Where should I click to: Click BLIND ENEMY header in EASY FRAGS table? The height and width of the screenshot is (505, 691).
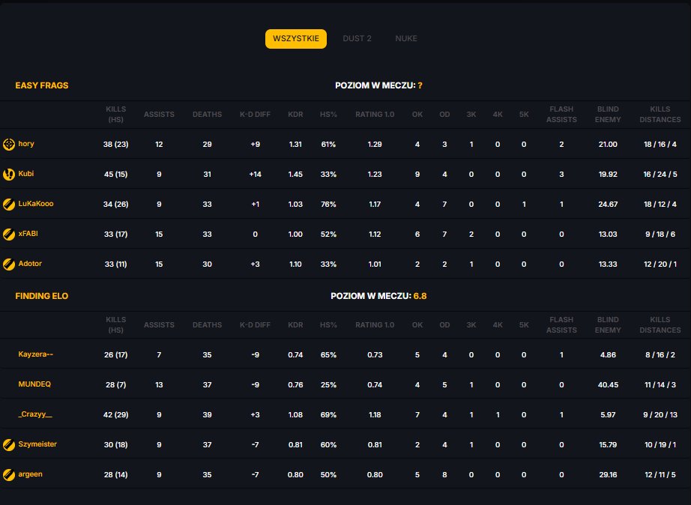coord(608,114)
